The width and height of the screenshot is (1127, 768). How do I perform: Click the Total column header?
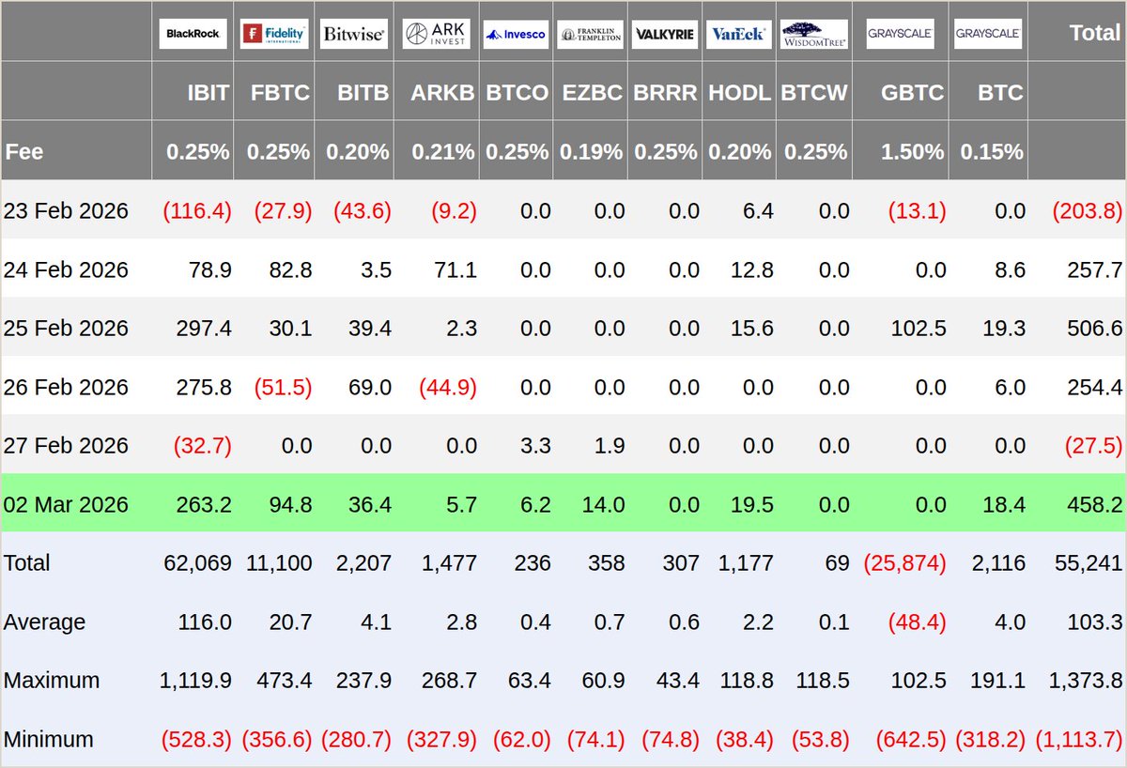1095,33
